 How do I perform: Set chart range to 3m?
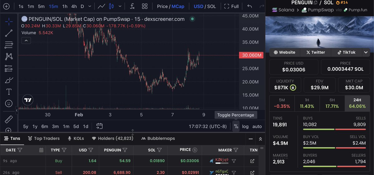(55, 126)
